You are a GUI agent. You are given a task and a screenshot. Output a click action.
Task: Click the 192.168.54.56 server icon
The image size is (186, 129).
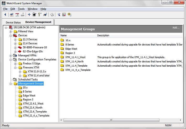point(10,27)
